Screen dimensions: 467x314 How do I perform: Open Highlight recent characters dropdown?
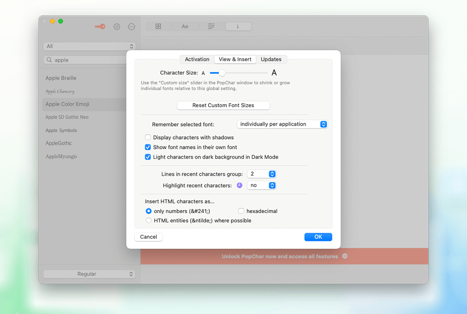261,185
